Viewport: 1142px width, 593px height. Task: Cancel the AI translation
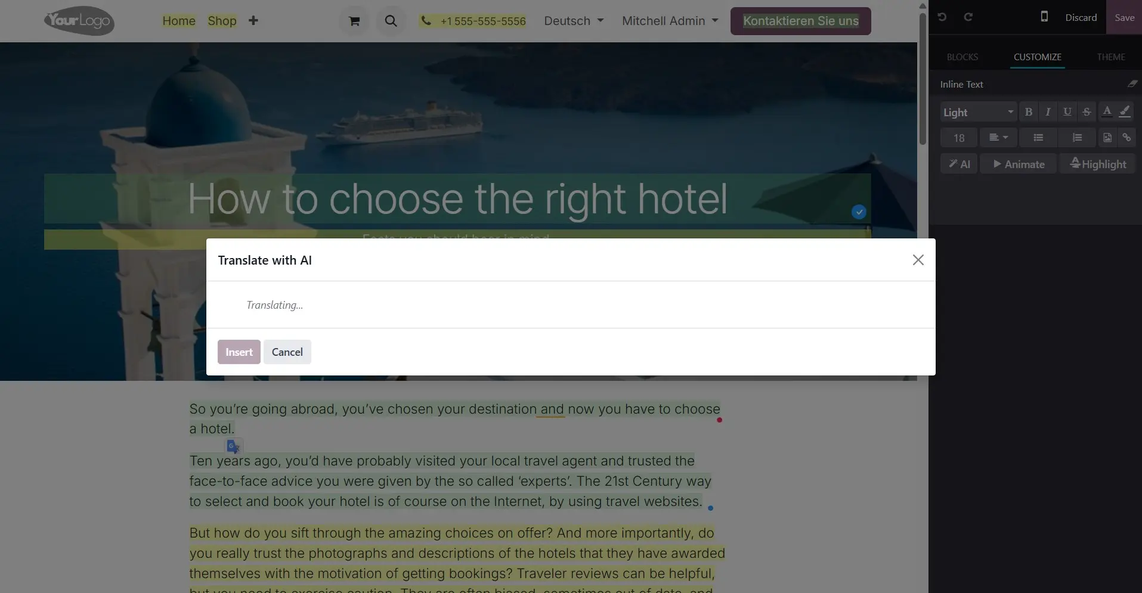click(x=287, y=352)
